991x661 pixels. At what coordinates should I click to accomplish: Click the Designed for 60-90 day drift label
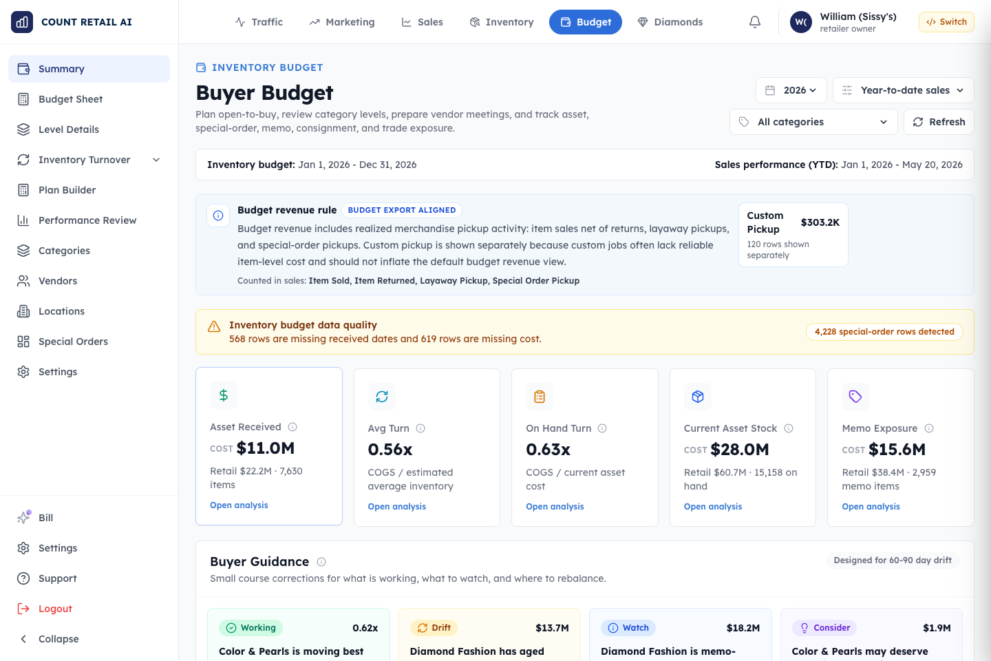click(893, 560)
